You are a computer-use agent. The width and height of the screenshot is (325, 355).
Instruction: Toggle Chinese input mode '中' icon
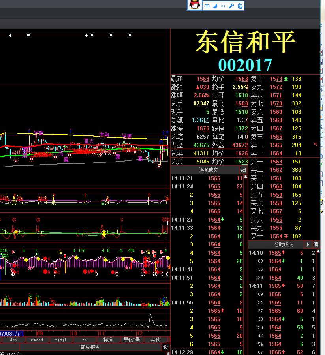tap(207, 6)
